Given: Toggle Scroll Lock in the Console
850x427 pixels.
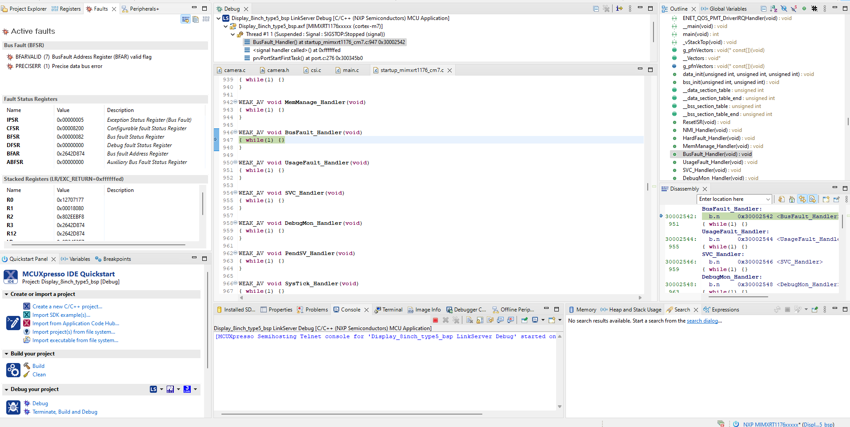Looking at the screenshot, I should 479,320.
